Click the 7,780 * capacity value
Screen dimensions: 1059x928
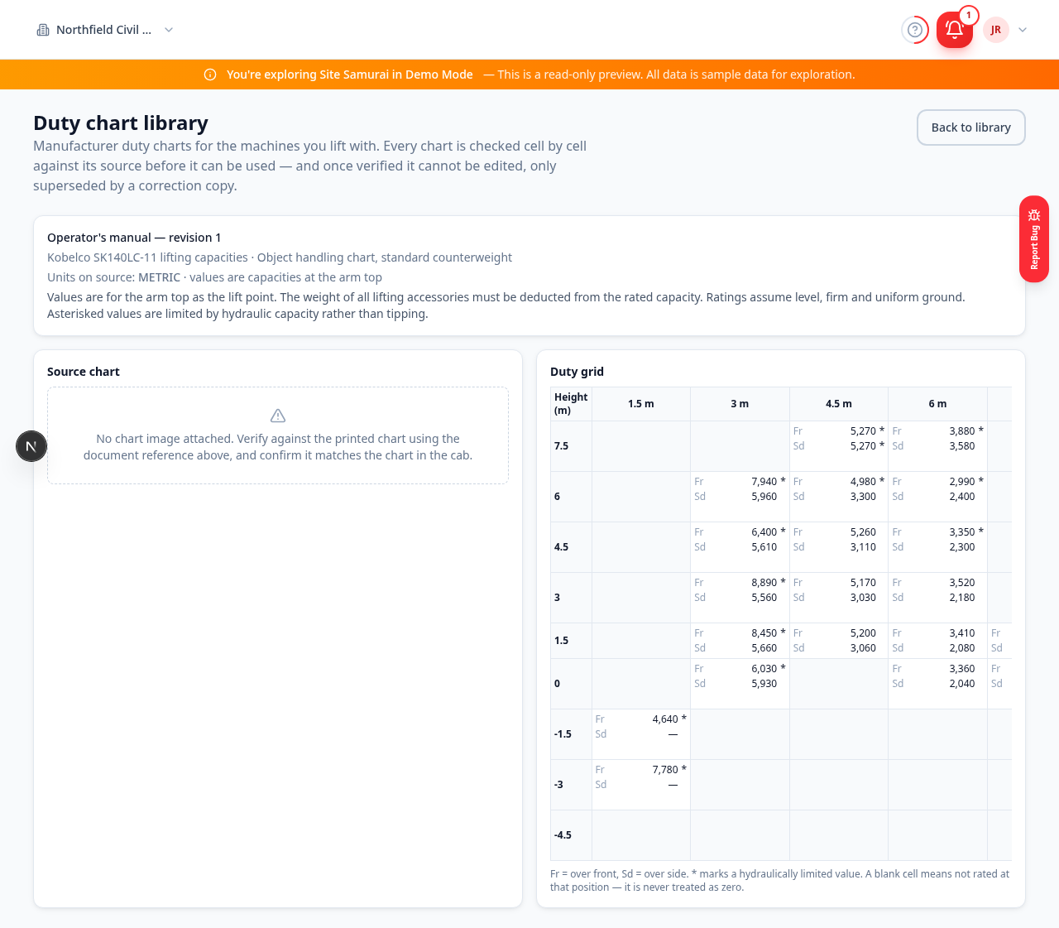pyautogui.click(x=669, y=770)
